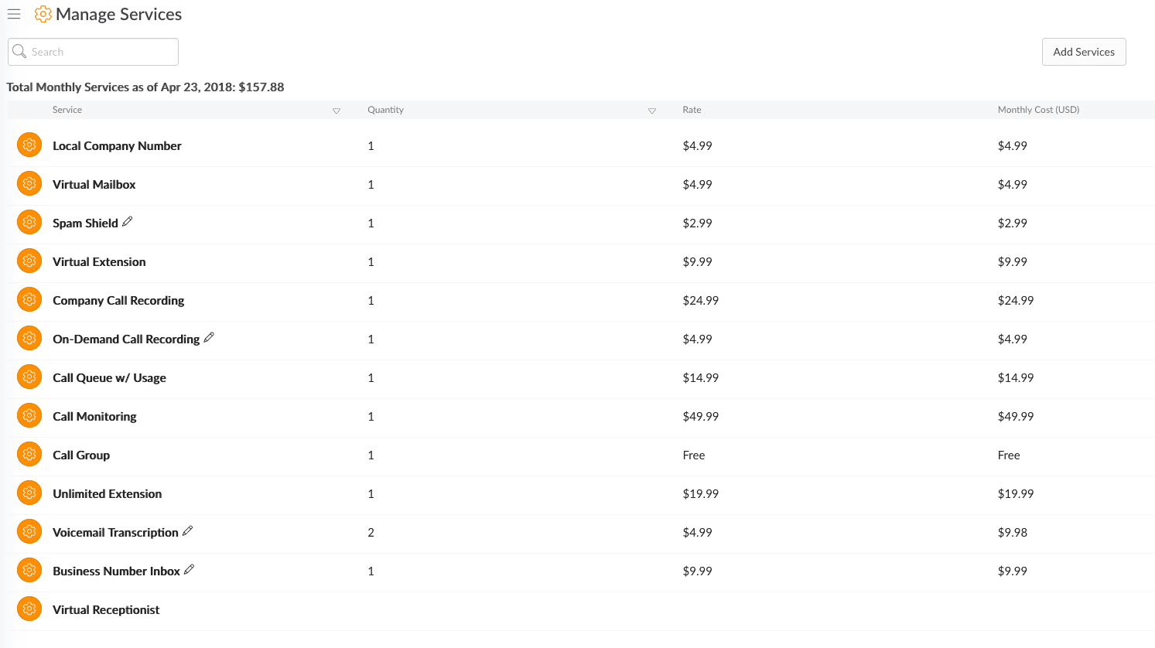The image size is (1155, 648).
Task: Open the hamburger navigation menu
Action: [14, 14]
